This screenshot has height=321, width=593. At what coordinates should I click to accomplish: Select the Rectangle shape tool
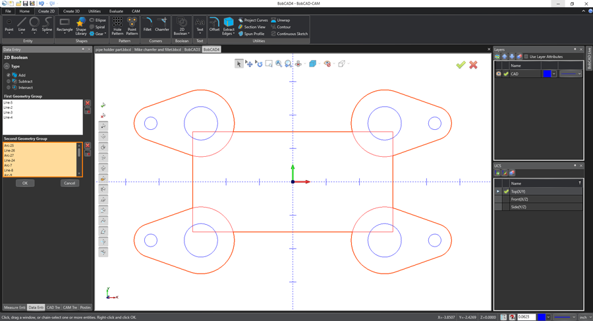click(65, 25)
